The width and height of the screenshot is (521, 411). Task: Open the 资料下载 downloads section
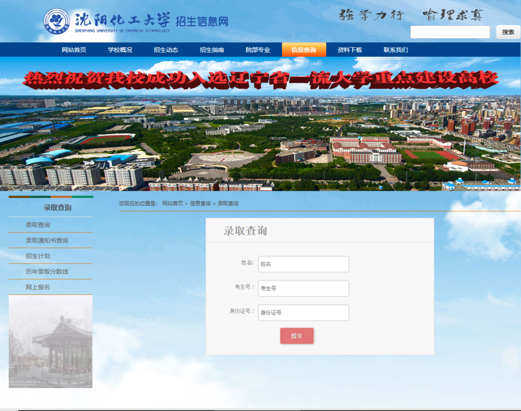click(x=348, y=49)
